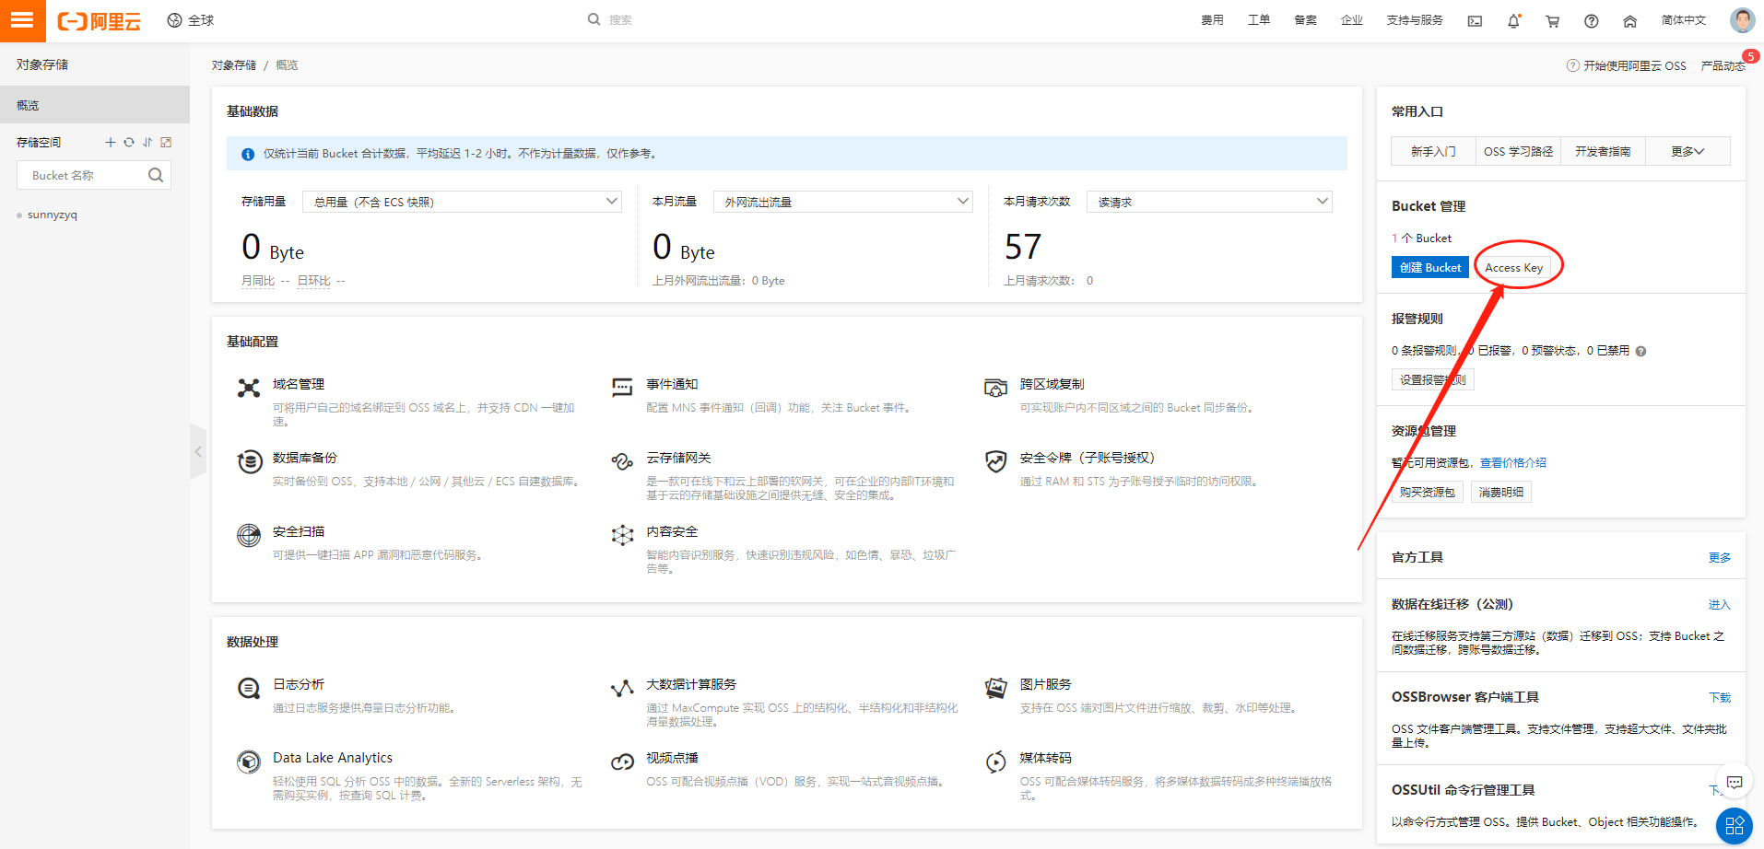Go to console home icon
Viewport: 1764px width, 849px height.
tap(1629, 21)
